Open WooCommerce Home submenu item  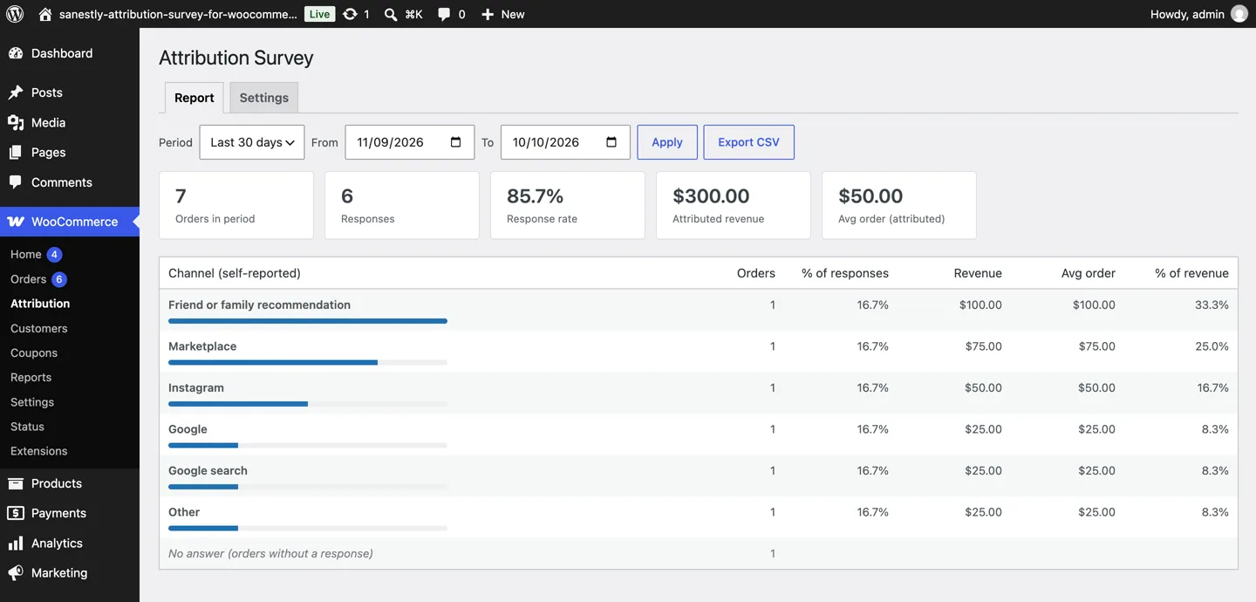point(26,255)
